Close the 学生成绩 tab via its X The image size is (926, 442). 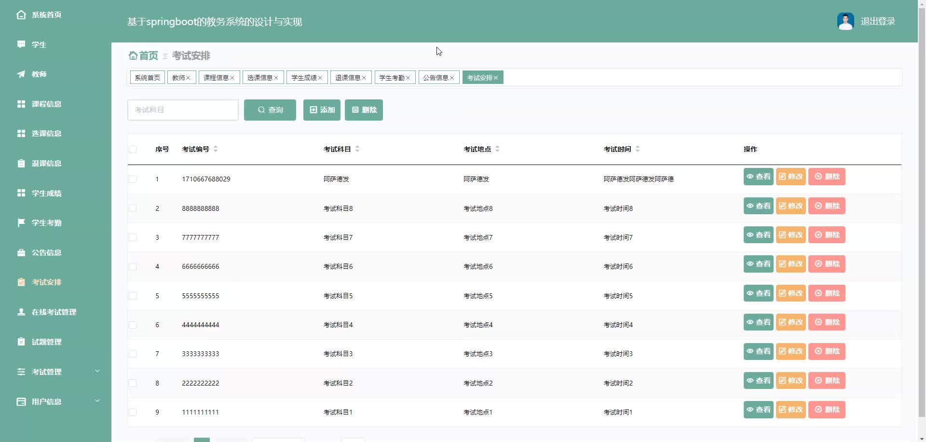(x=320, y=78)
